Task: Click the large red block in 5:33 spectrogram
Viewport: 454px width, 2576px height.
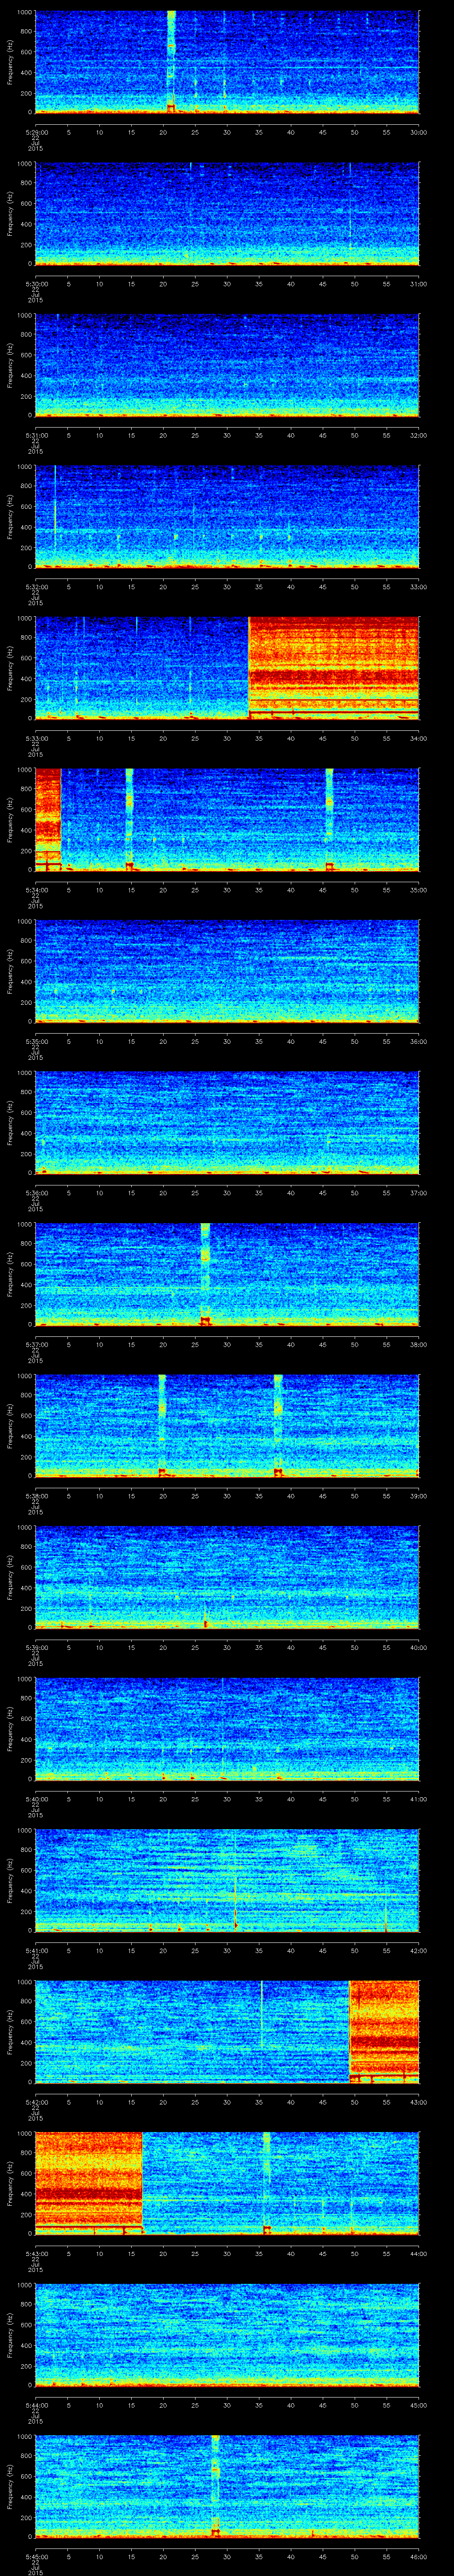Action: point(333,667)
